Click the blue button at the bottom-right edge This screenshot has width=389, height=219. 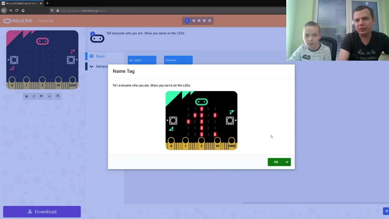(386, 211)
